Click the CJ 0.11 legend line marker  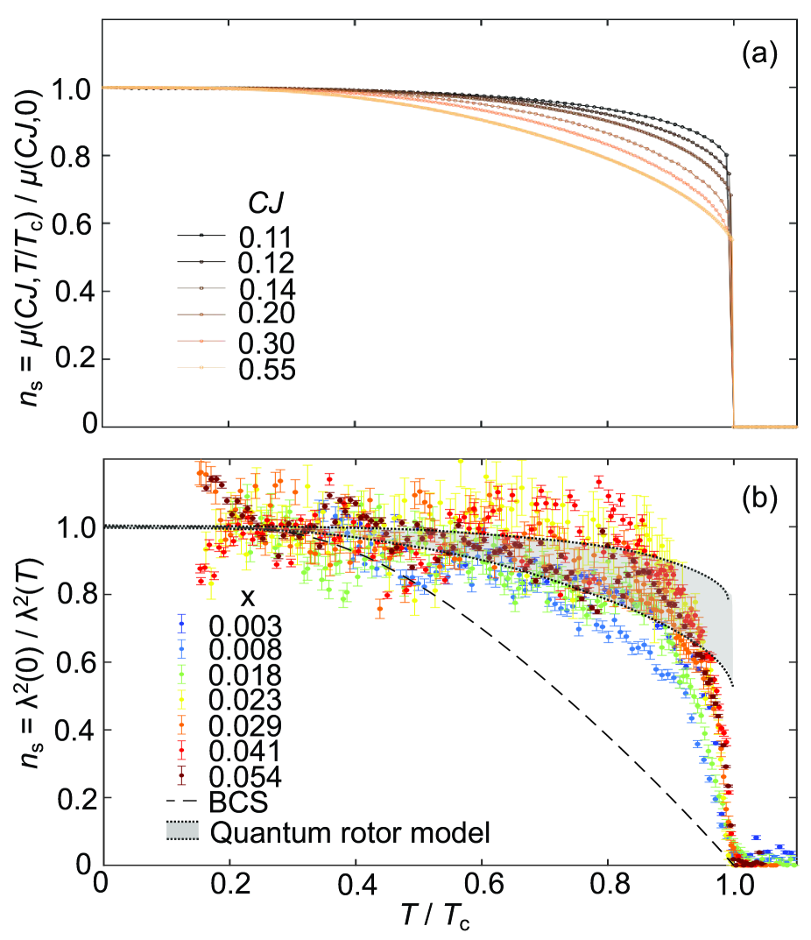[x=201, y=236]
